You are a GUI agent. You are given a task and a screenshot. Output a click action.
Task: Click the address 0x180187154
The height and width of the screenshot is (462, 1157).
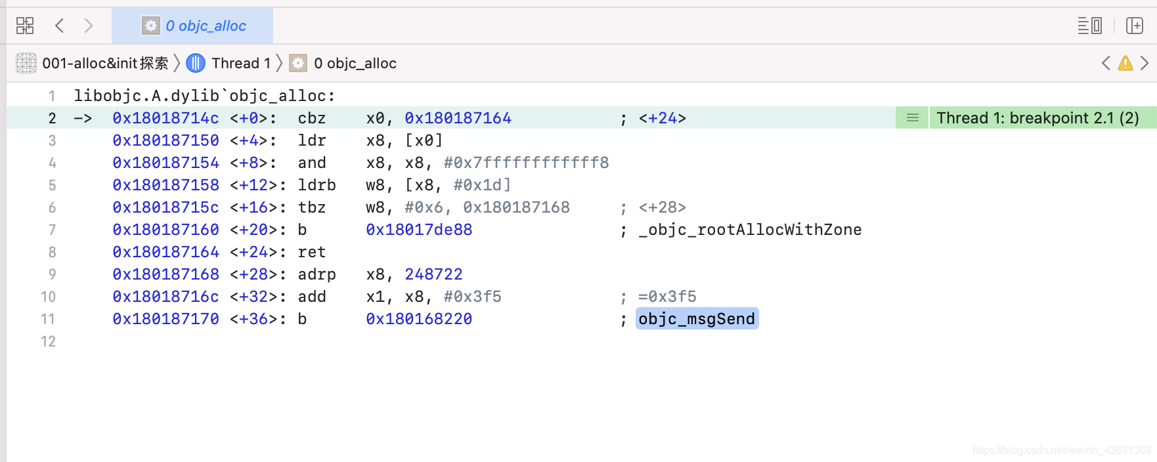point(165,163)
